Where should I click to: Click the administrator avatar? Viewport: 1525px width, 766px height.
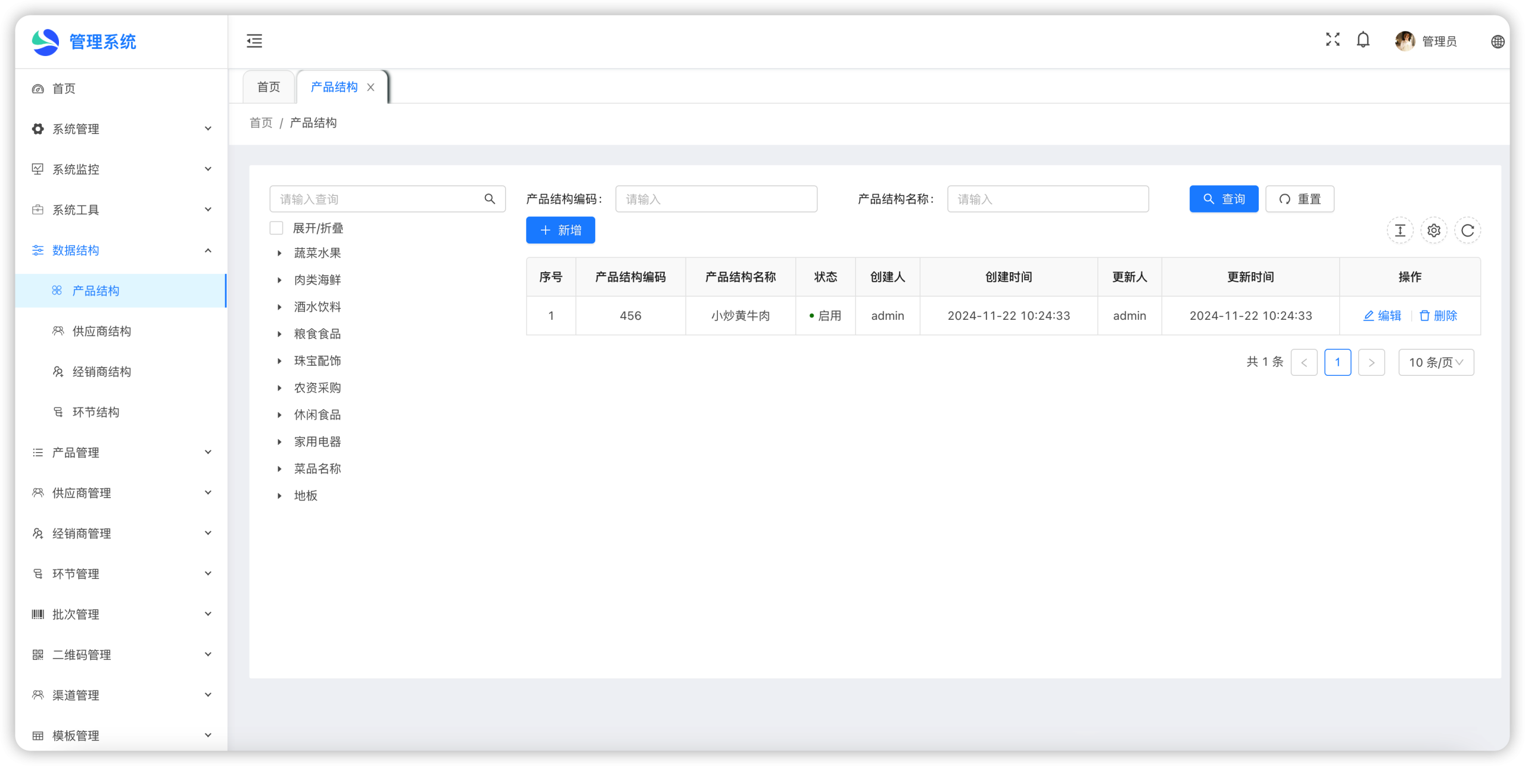click(x=1405, y=41)
